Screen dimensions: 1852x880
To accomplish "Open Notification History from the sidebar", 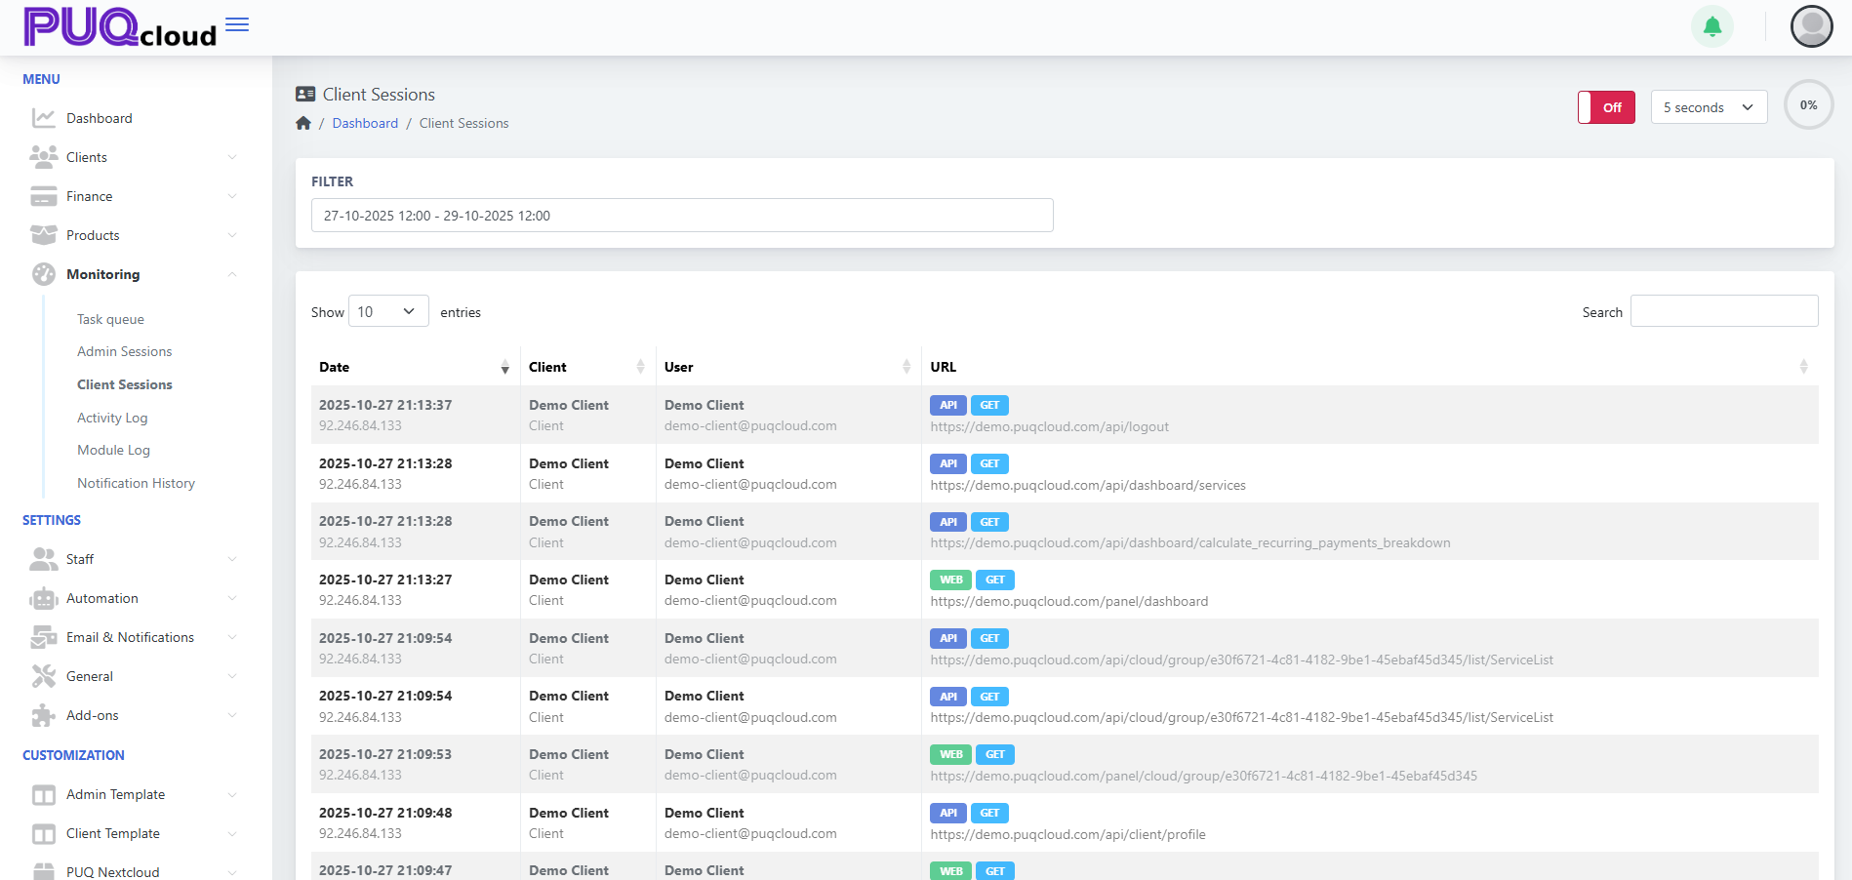I will [x=136, y=483].
